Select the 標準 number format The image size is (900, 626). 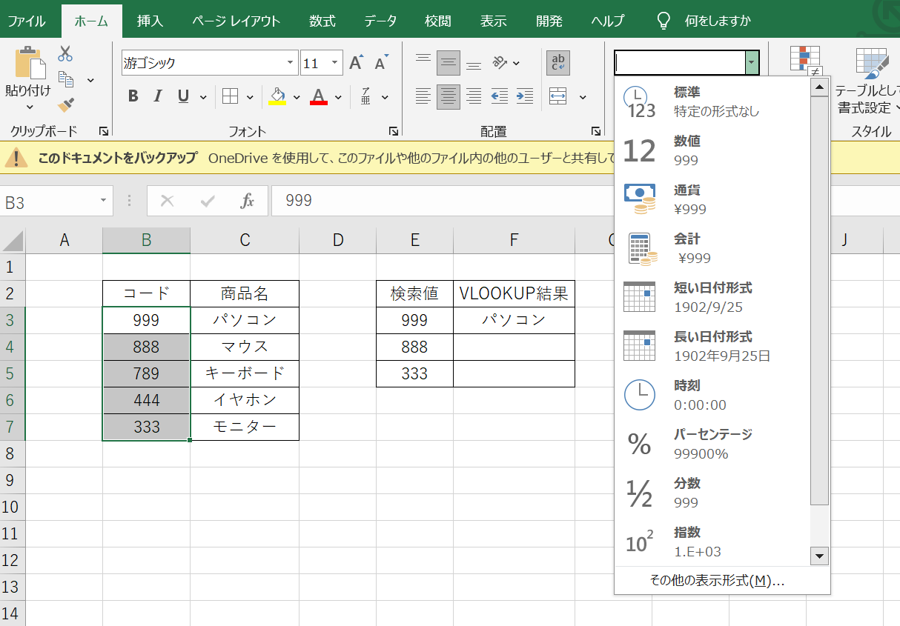pyautogui.click(x=712, y=102)
